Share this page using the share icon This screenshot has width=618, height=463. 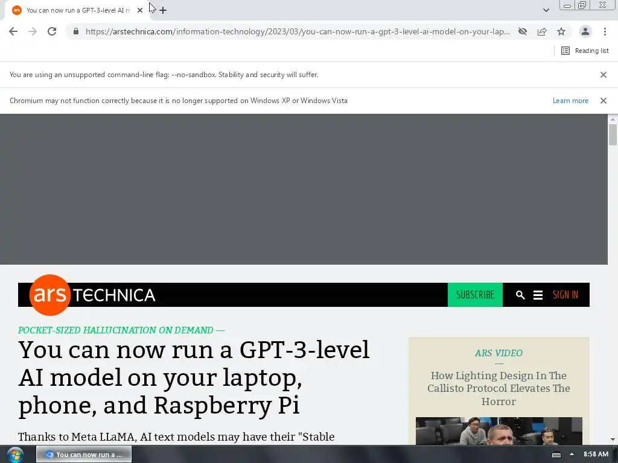click(542, 31)
